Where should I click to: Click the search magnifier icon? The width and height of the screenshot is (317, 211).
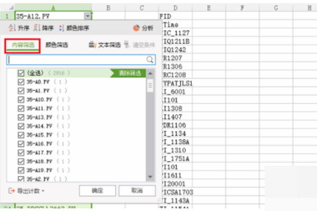click(150, 60)
